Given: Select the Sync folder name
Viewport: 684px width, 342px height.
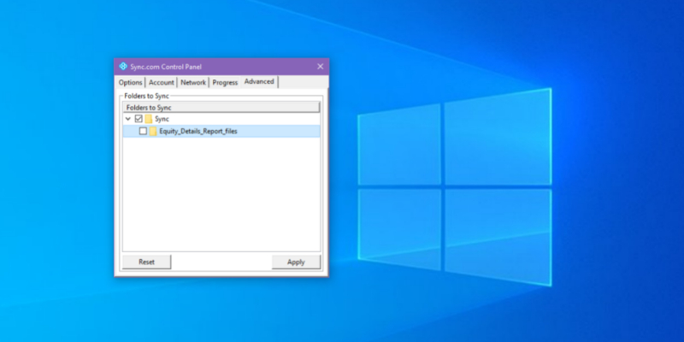Looking at the screenshot, I should tap(162, 119).
